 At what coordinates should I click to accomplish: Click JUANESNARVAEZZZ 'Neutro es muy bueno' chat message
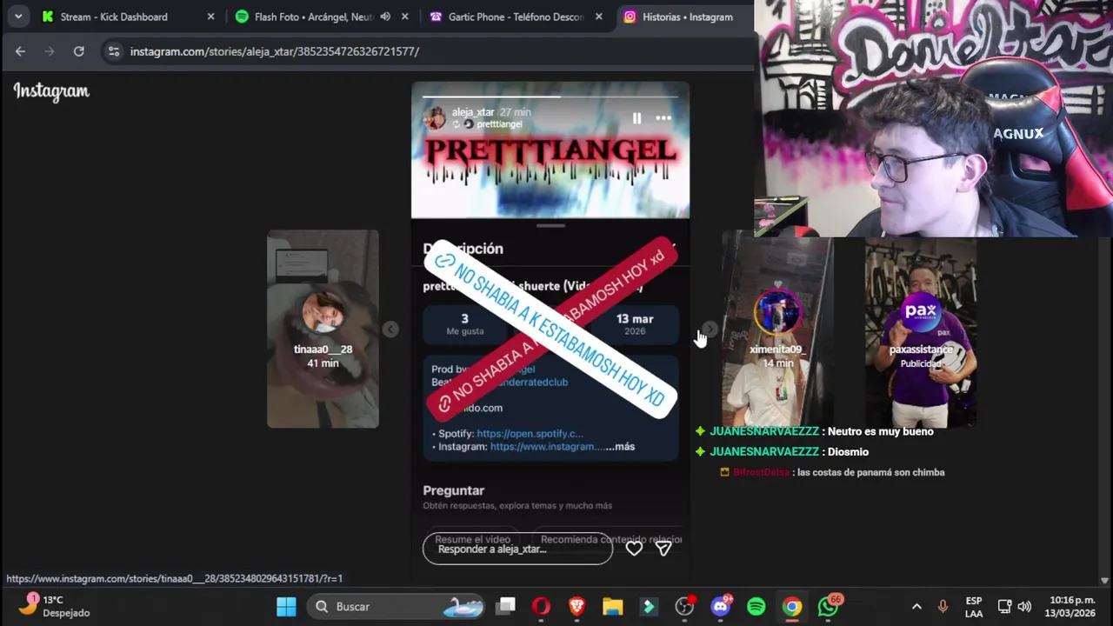click(x=815, y=431)
